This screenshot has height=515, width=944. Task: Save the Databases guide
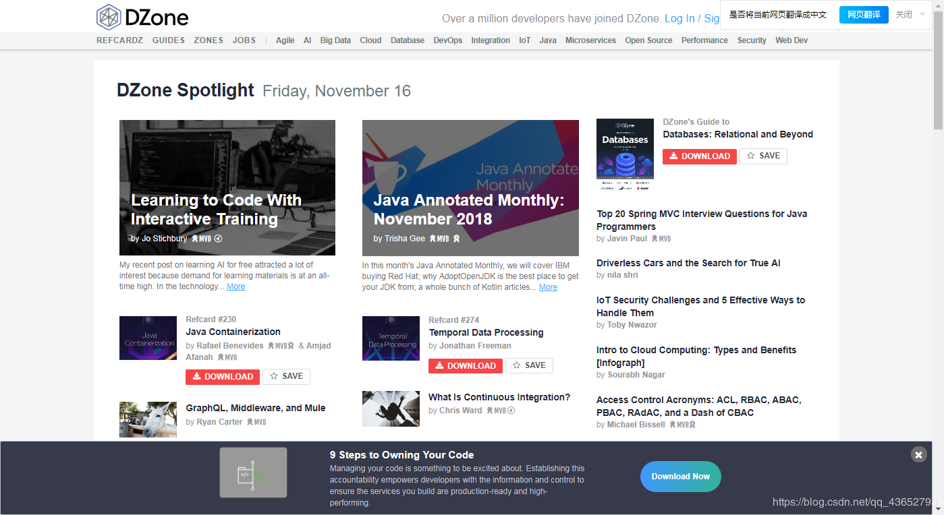click(x=763, y=156)
